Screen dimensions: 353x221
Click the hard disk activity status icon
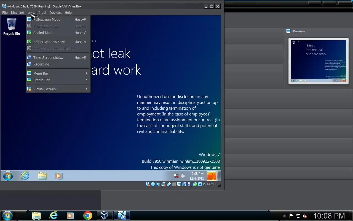click(x=148, y=184)
